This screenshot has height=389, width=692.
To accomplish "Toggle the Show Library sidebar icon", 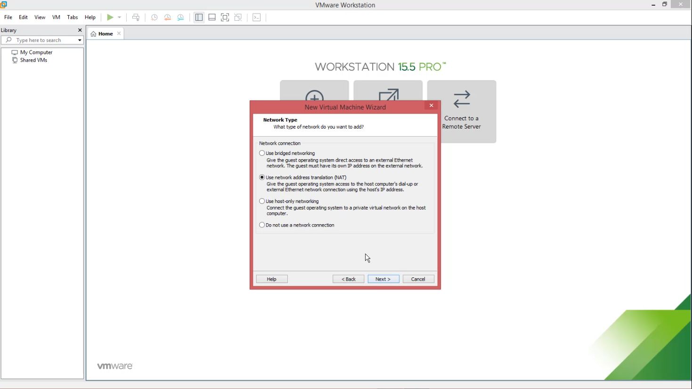I will tap(199, 17).
